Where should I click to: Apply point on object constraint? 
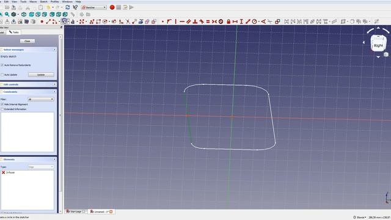click(x=169, y=22)
